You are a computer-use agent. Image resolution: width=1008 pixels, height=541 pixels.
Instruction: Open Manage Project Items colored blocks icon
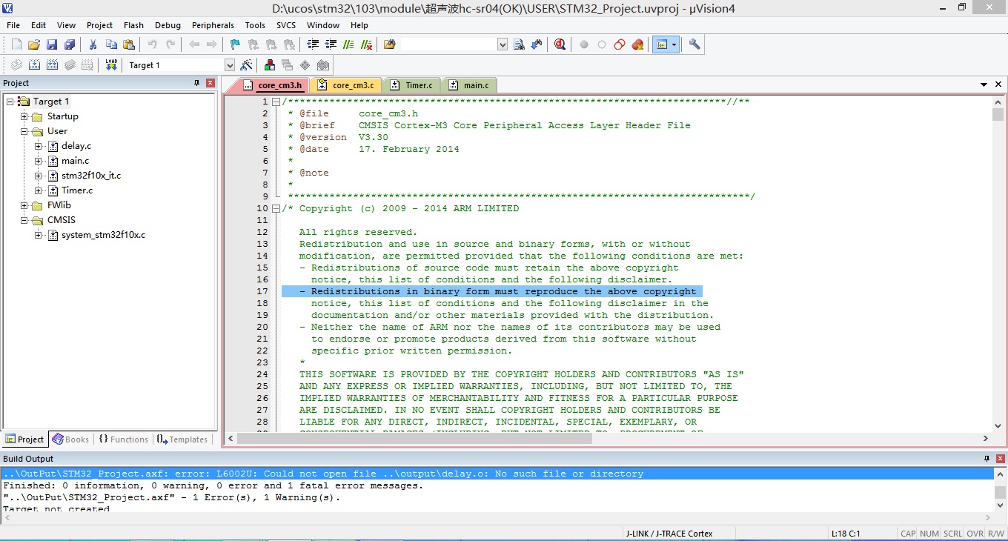[x=270, y=65]
